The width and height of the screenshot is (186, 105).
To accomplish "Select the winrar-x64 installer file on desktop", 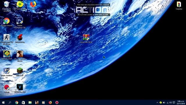I will point(86,38).
